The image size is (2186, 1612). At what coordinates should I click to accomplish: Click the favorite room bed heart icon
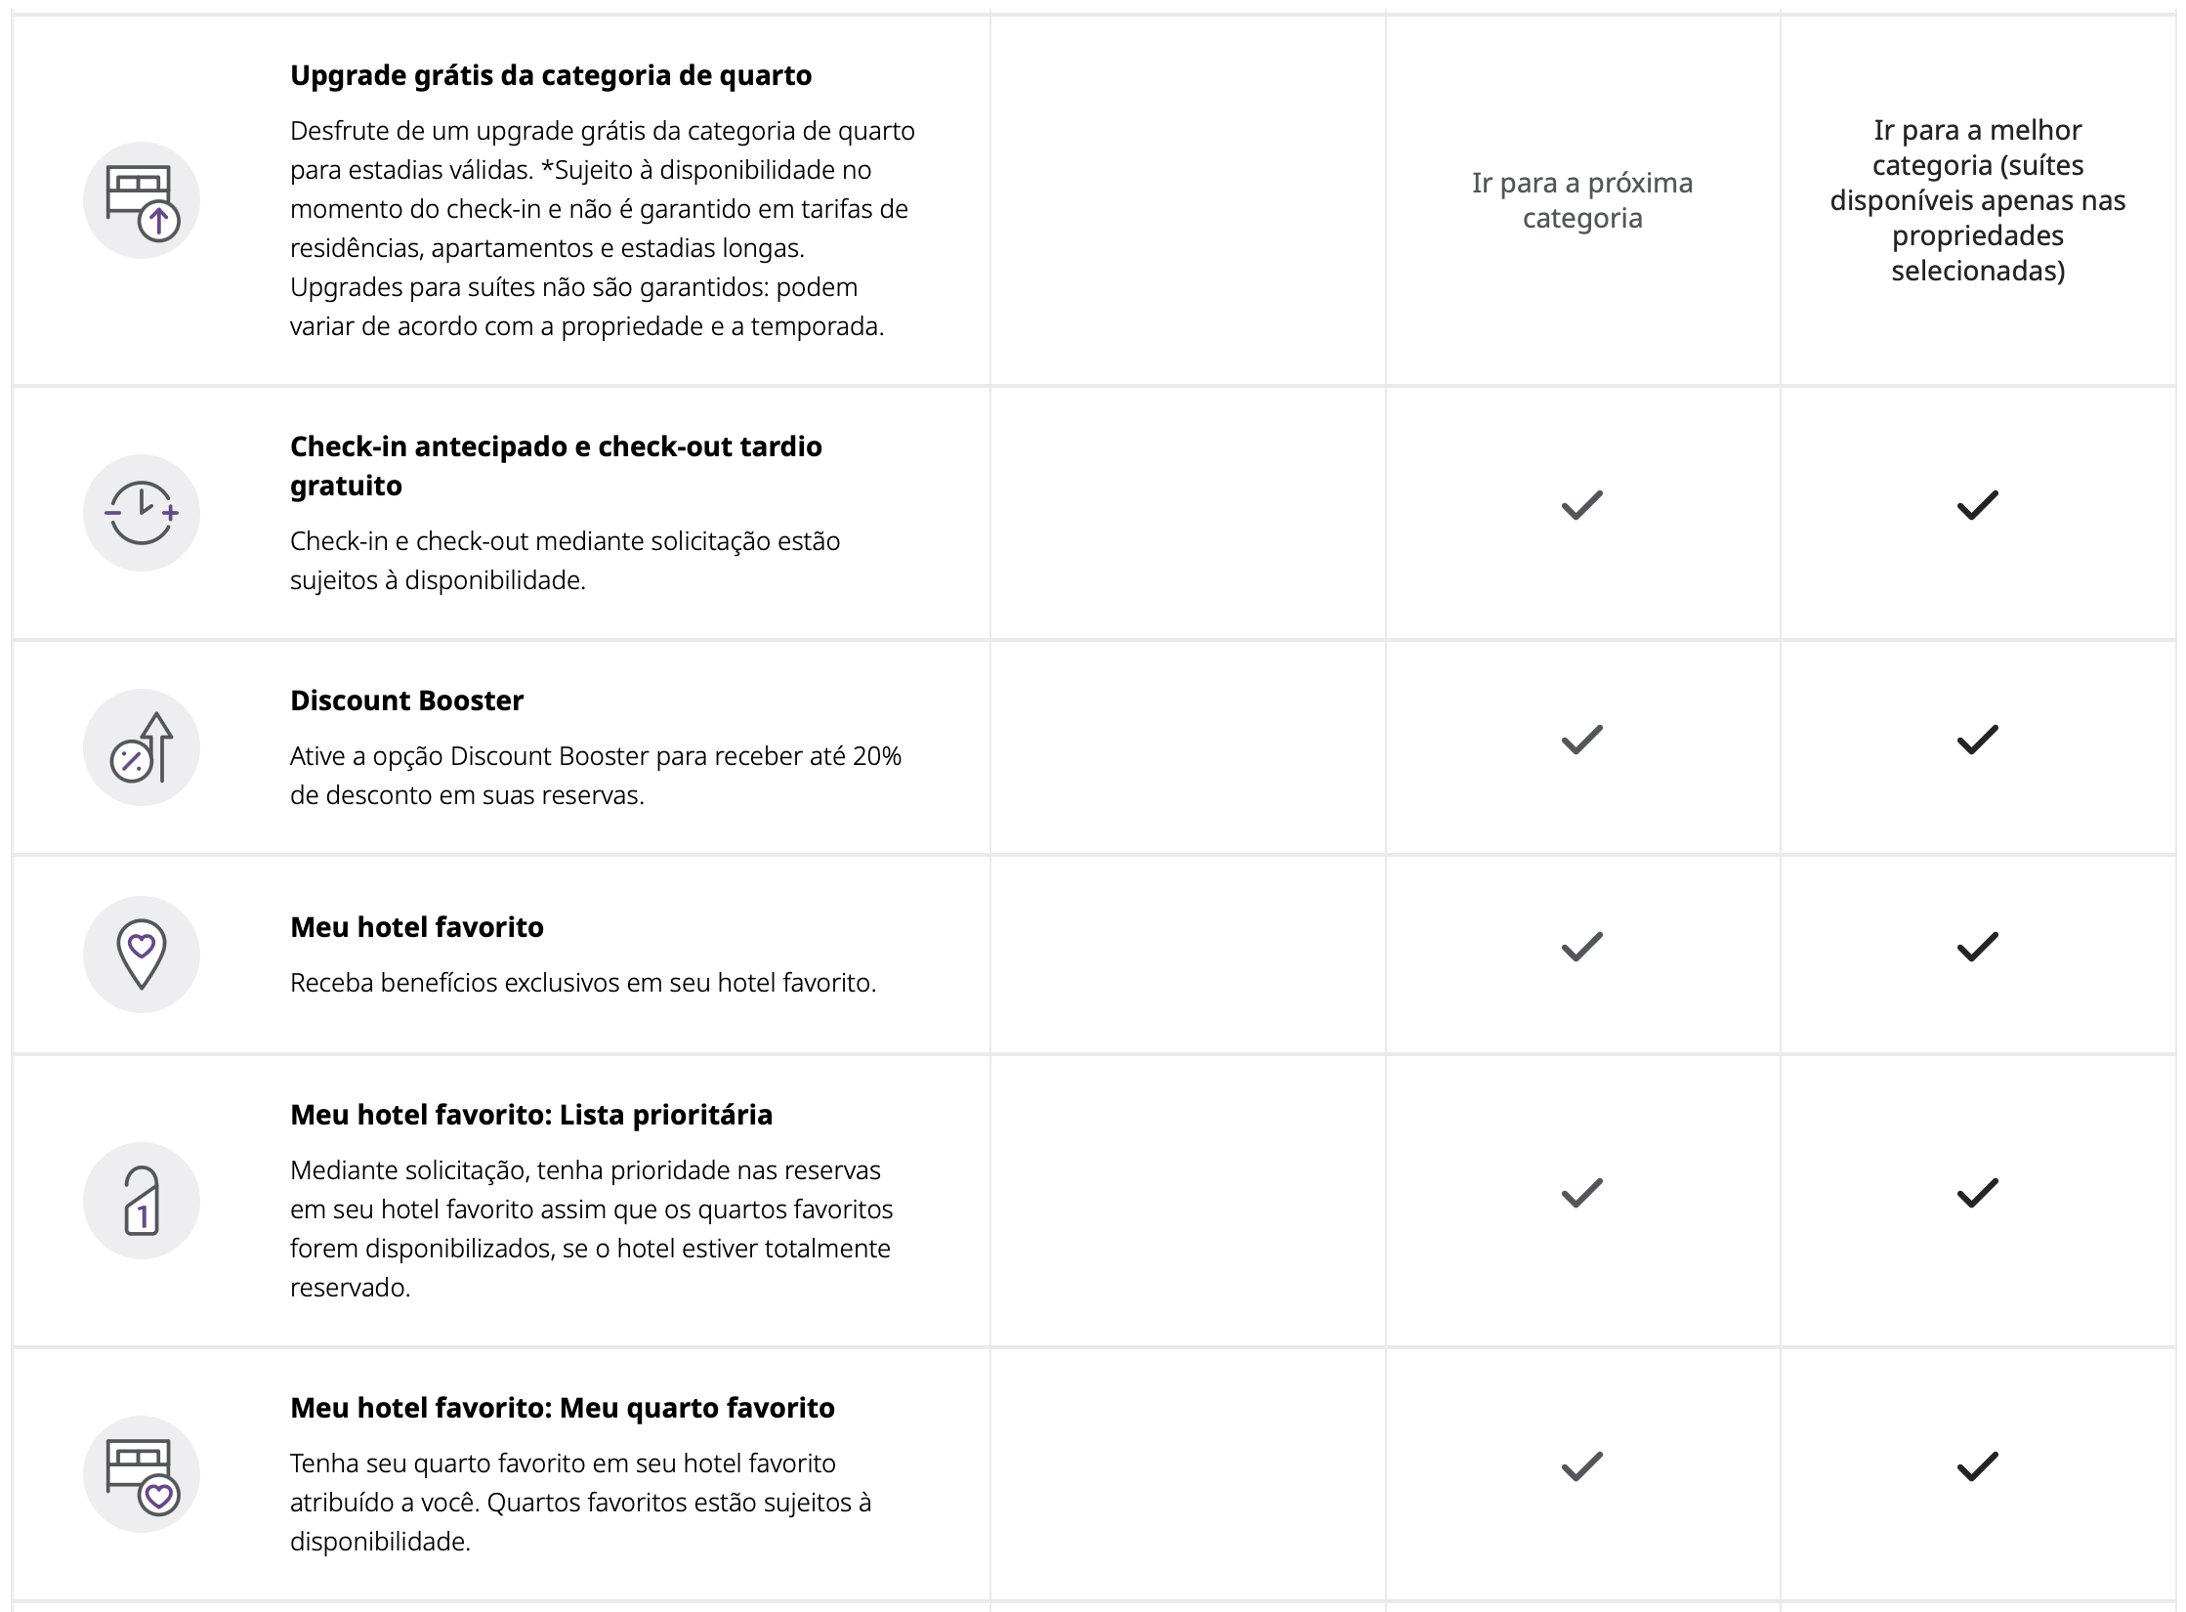142,1474
